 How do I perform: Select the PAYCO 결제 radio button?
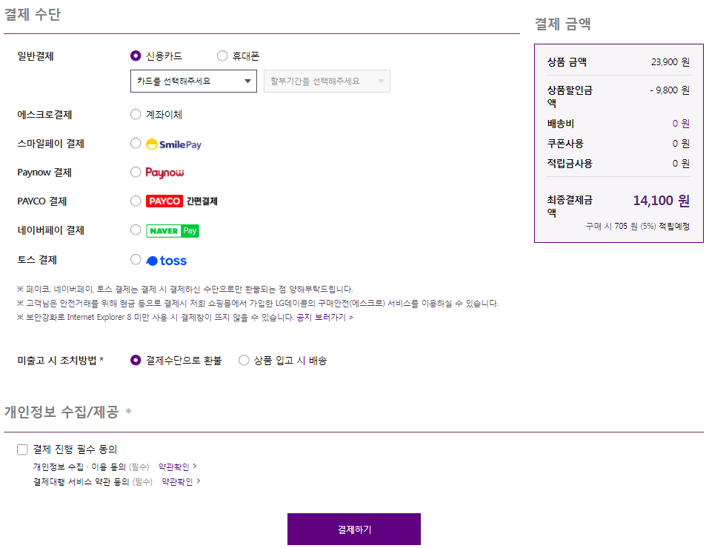click(x=135, y=201)
